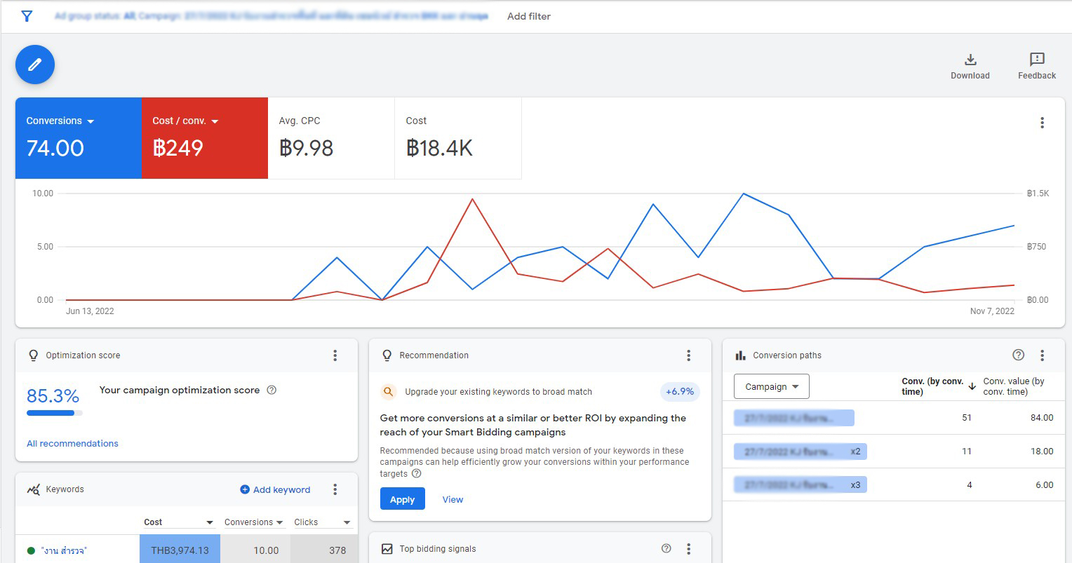Viewport: 1072px width, 563px height.
Task: Click the Recommendation lightbulb icon
Action: pos(387,355)
